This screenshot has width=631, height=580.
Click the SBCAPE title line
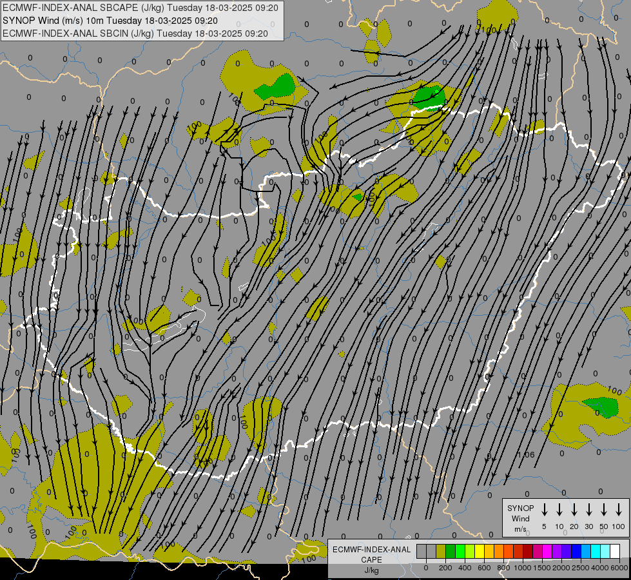click(141, 8)
